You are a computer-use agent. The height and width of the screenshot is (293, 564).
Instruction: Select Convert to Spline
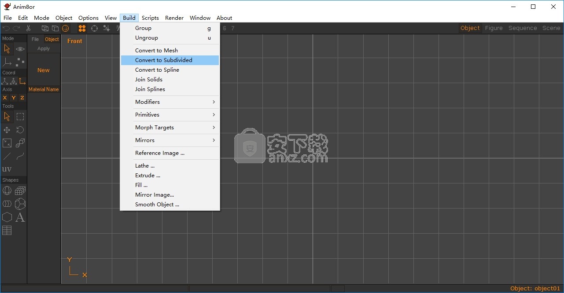pos(170,70)
